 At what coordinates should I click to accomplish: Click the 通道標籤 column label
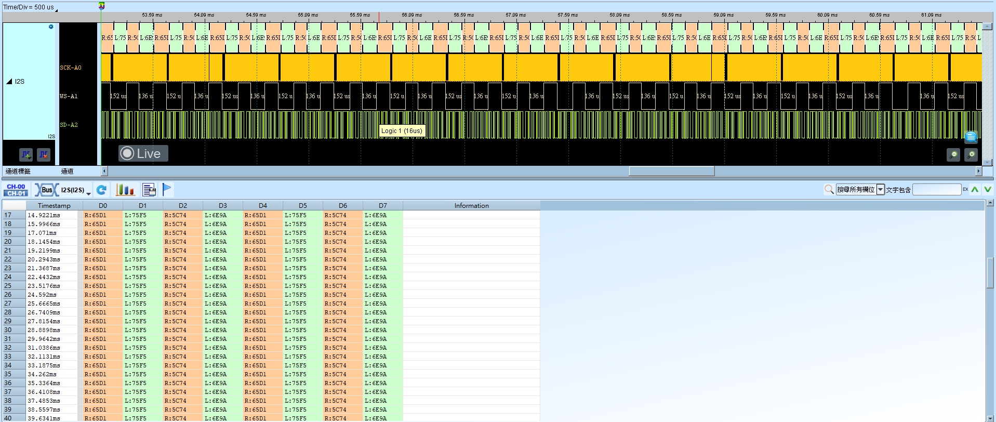click(x=18, y=171)
